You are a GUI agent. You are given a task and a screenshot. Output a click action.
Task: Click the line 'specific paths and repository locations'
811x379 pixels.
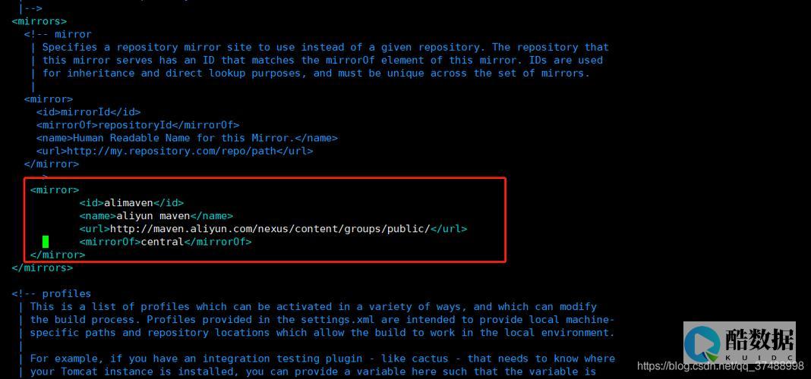(x=322, y=332)
